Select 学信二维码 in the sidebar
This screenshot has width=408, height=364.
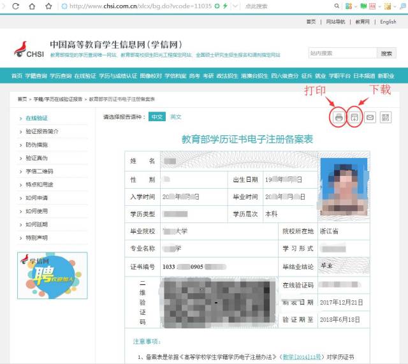(40, 171)
